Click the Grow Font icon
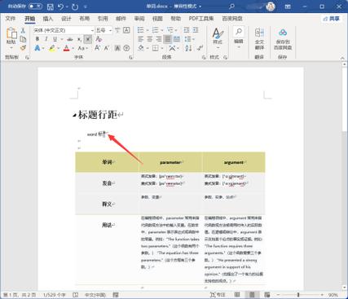This screenshot has width=348, height=299. pos(97,48)
